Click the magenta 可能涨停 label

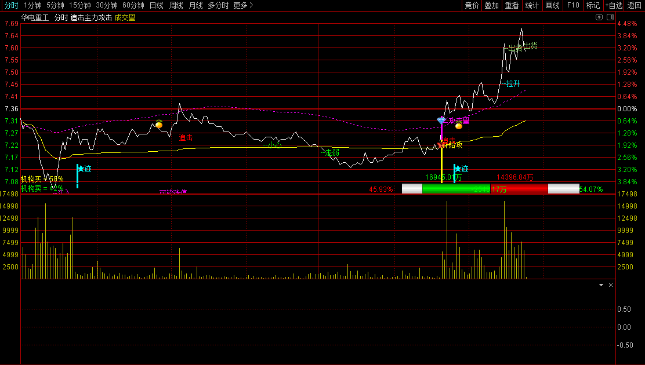(x=173, y=192)
